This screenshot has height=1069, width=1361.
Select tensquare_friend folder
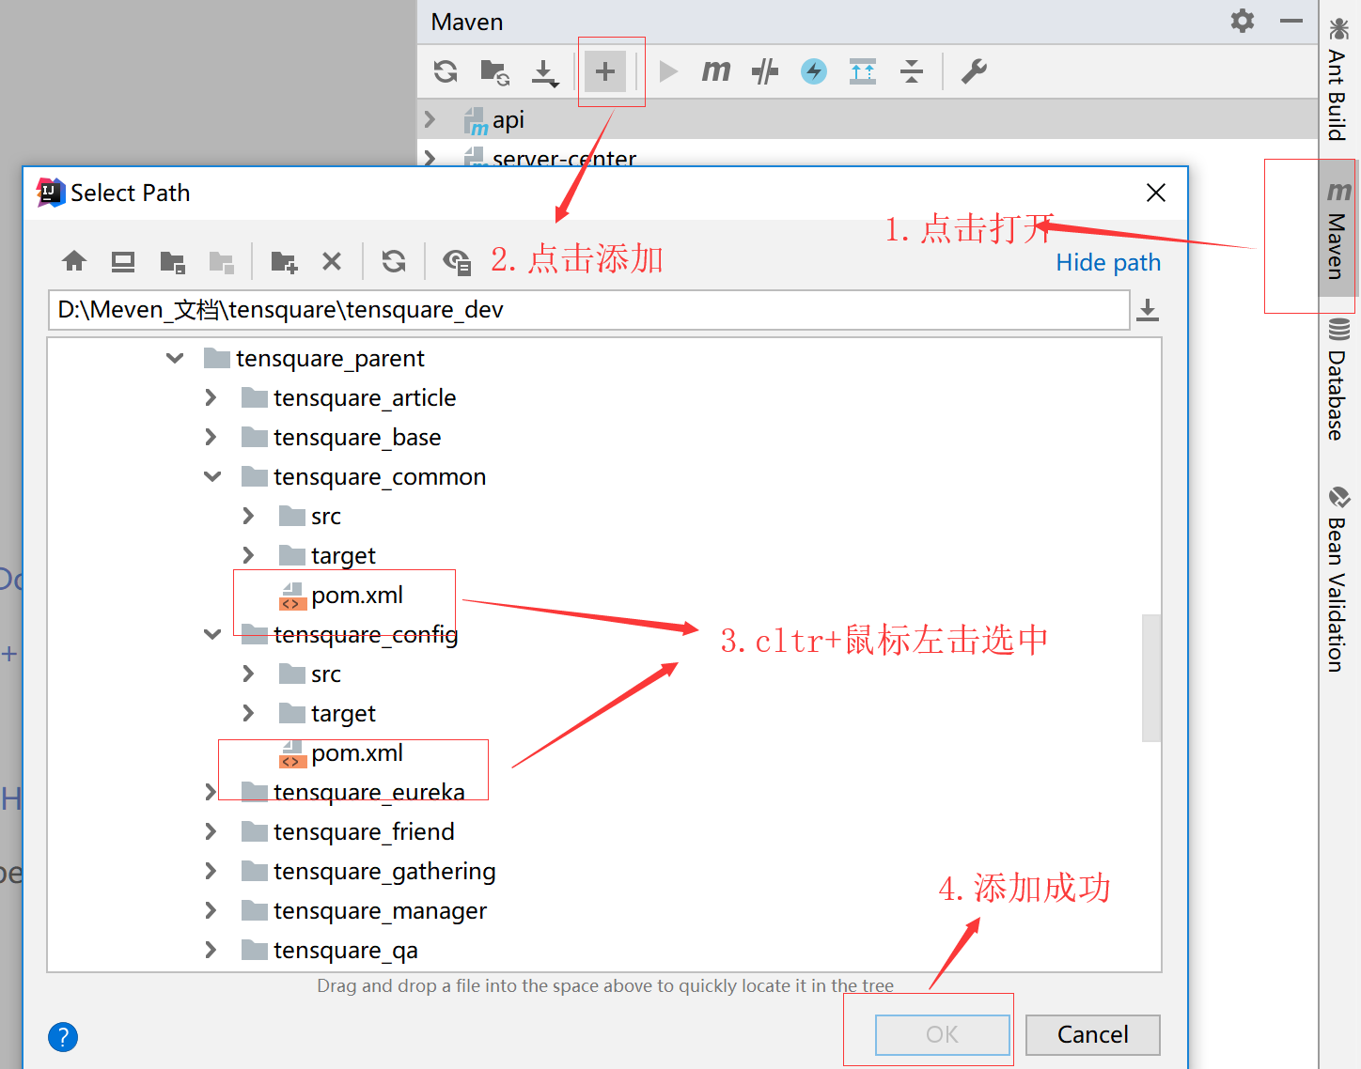pos(348,831)
